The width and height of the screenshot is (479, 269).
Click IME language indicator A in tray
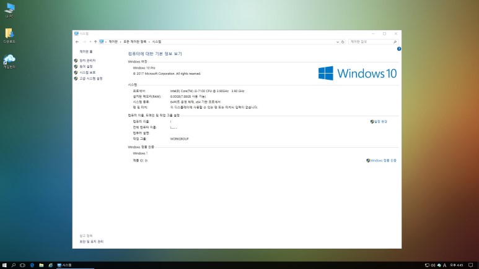(x=444, y=265)
